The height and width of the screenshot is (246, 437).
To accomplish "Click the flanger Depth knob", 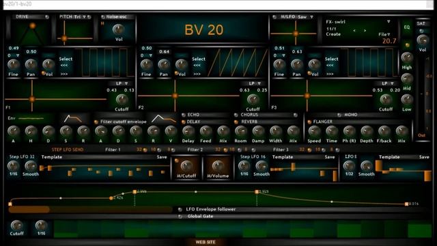I will pos(367,131).
